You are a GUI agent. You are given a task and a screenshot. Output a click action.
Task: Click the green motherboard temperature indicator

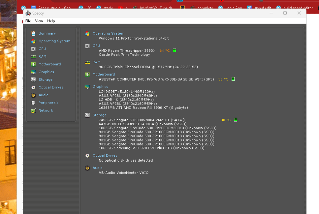tap(233, 79)
